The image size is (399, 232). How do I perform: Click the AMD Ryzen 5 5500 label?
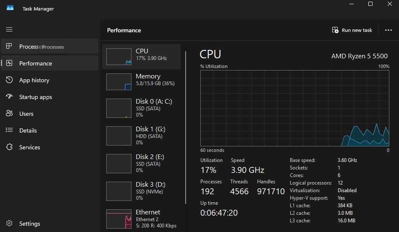pos(359,56)
